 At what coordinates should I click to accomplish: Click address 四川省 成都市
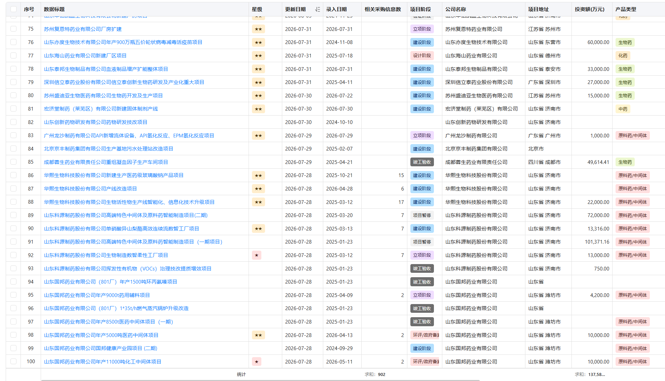tap(544, 162)
